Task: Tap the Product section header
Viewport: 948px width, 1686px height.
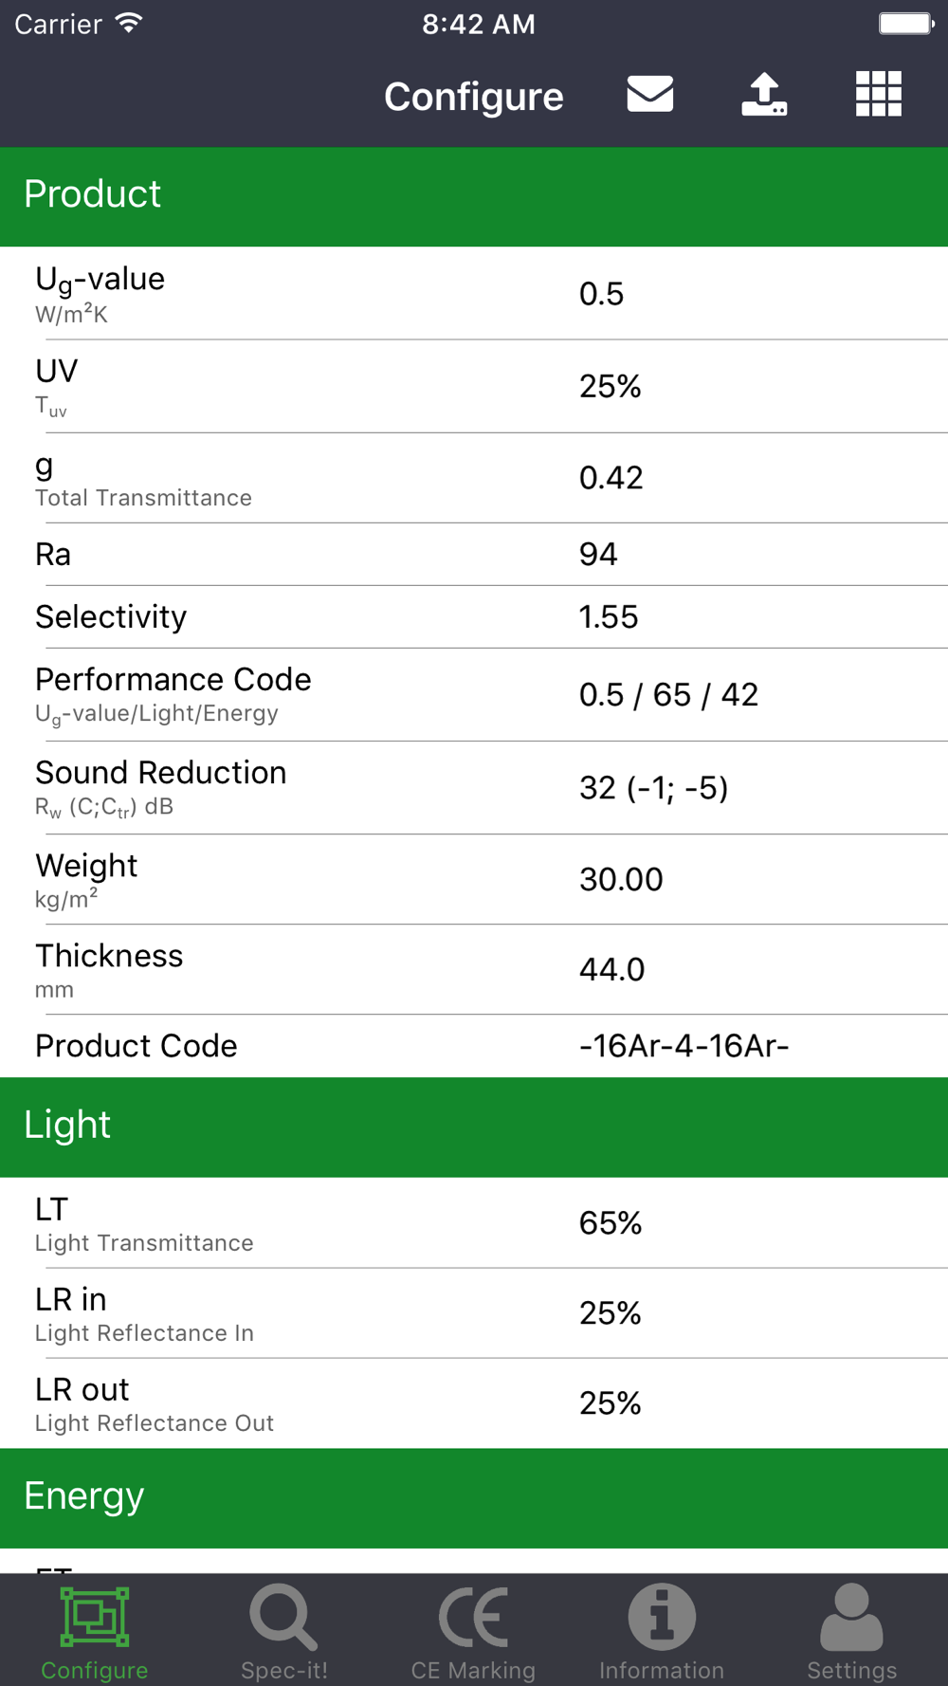Action: click(474, 195)
